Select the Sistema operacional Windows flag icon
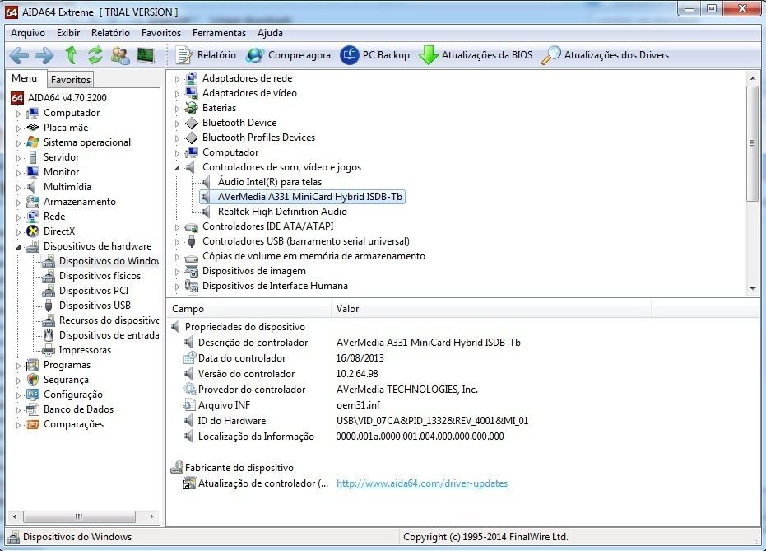Viewport: 766px width, 551px height. click(33, 142)
